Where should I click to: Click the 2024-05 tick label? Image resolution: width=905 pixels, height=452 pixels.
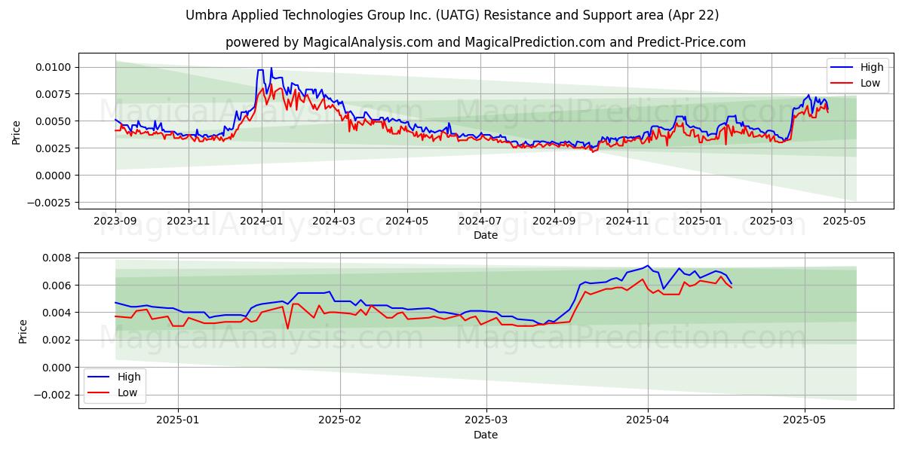(x=407, y=221)
